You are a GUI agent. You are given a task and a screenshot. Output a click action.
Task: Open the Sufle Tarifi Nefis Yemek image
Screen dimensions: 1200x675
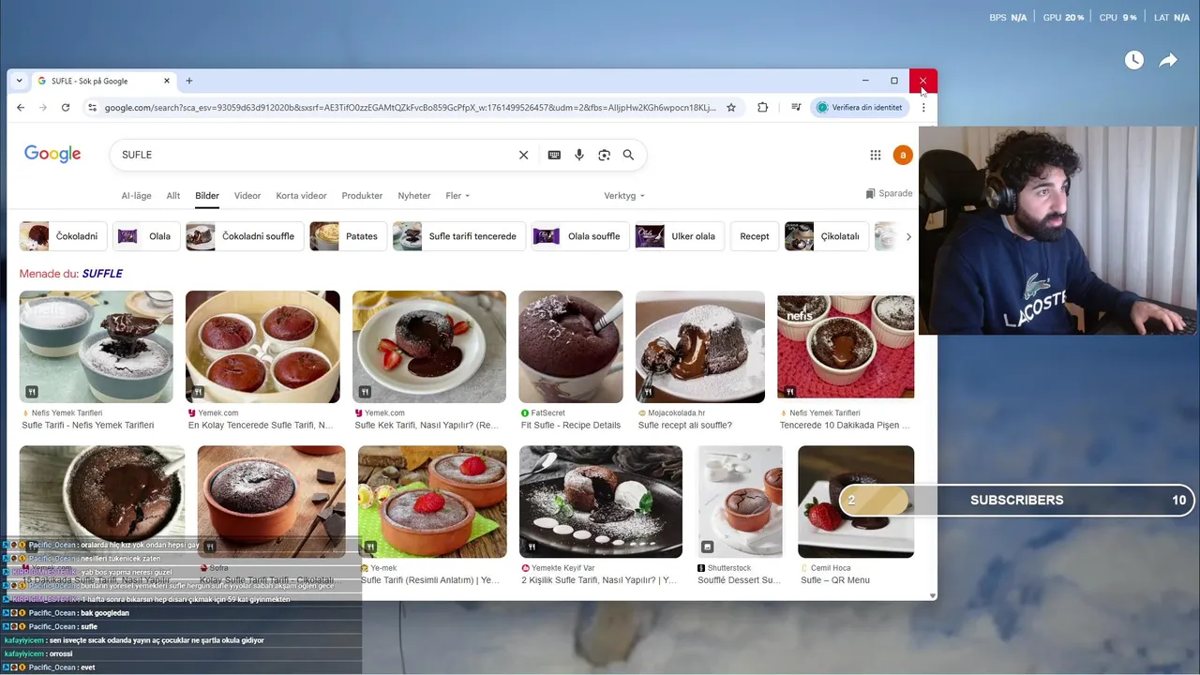pos(97,347)
